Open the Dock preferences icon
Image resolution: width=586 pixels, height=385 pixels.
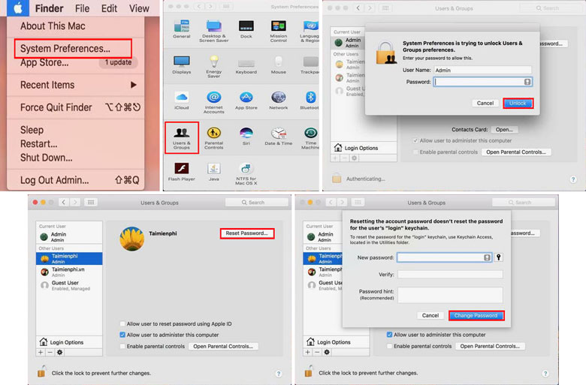point(246,26)
